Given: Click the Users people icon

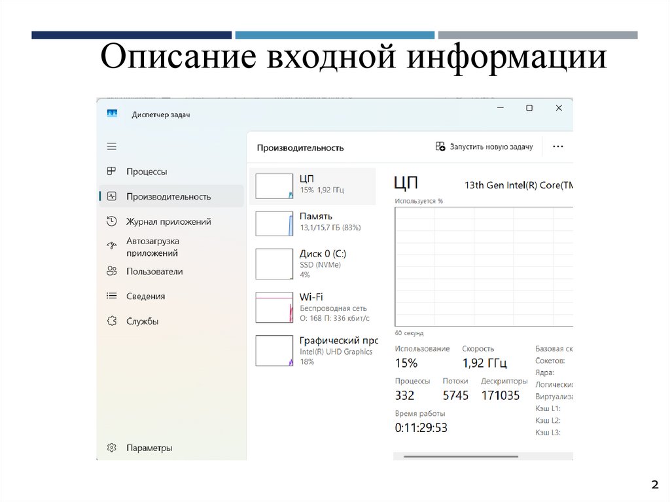Looking at the screenshot, I should coord(111,271).
